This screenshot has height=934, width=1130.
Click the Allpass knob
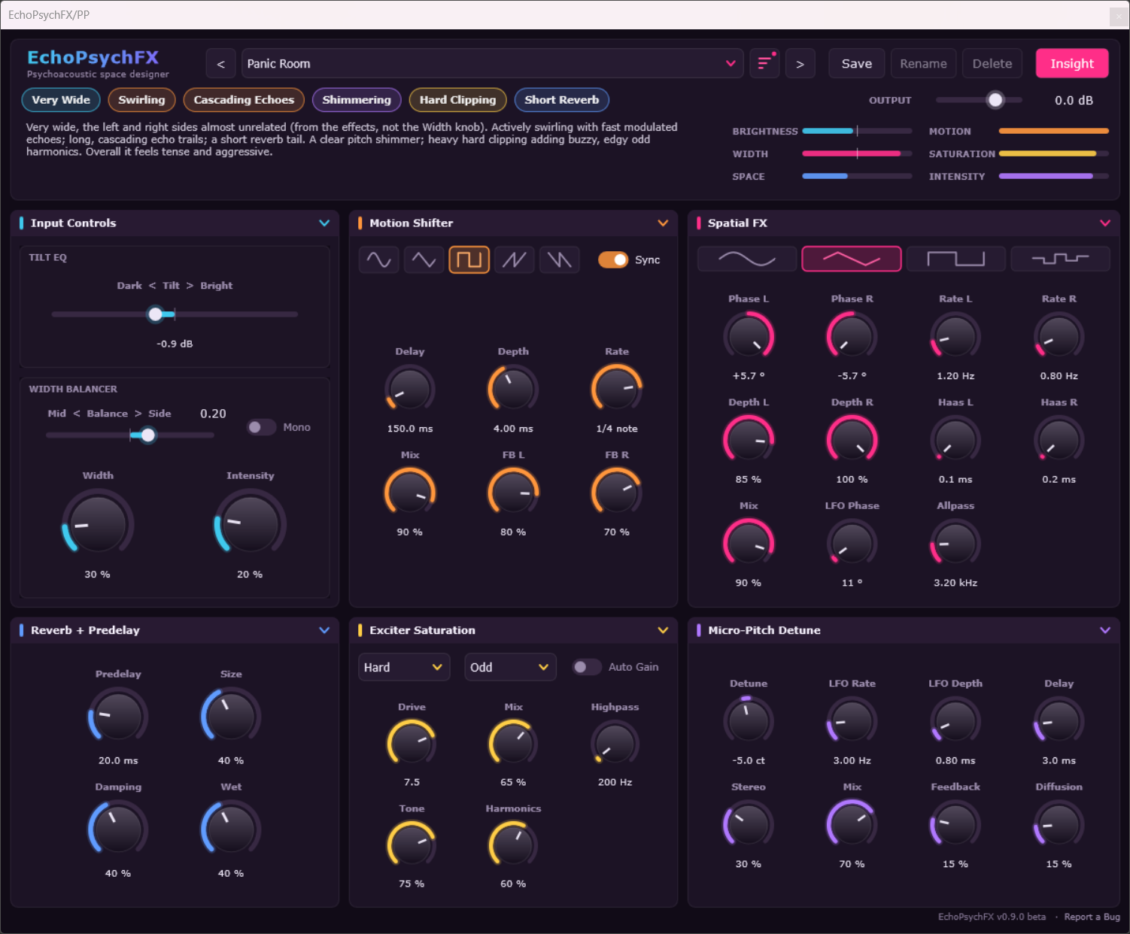click(955, 543)
